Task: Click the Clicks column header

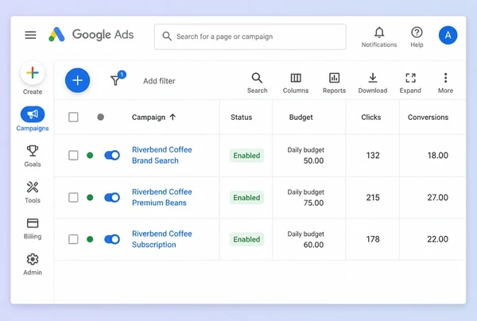Action: click(x=370, y=118)
